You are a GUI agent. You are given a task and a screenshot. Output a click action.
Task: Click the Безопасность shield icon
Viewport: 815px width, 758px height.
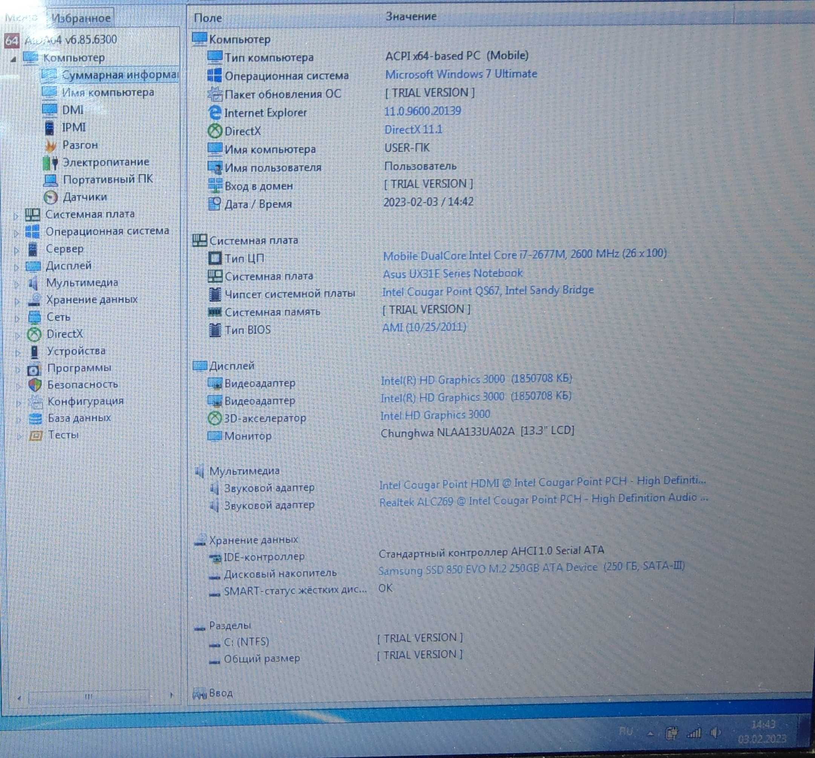[35, 385]
